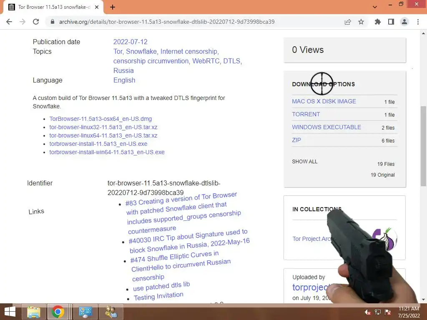Open the WINDOWS EXECUTABLE download option
The image size is (427, 320).
pos(327,127)
